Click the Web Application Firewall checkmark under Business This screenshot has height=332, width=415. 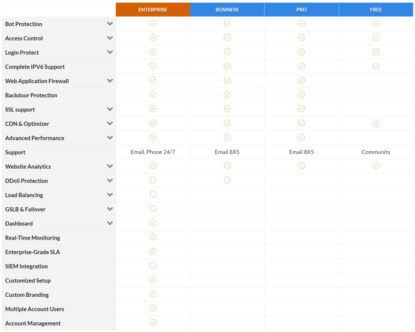coord(227,80)
